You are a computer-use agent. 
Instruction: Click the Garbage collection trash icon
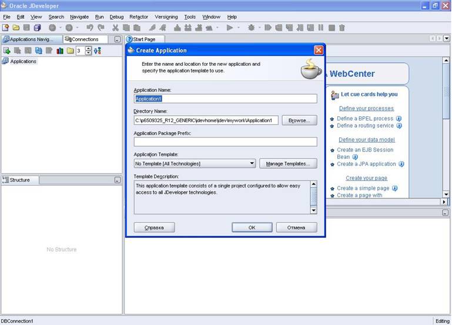coord(342,28)
